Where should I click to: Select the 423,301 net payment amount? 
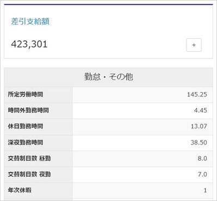click(x=29, y=44)
